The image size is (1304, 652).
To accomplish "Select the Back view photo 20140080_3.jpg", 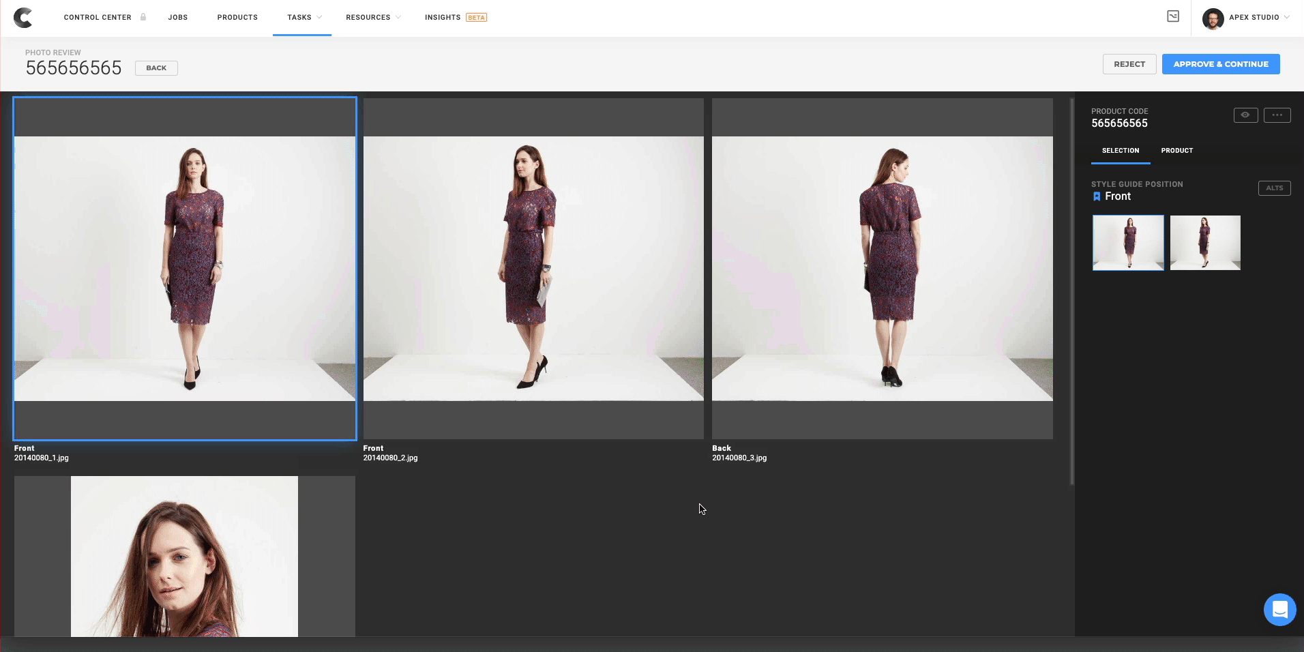I will [882, 269].
